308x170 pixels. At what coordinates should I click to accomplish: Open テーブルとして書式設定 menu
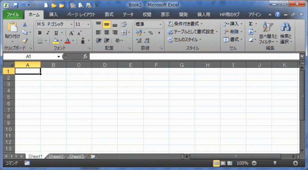click(193, 32)
